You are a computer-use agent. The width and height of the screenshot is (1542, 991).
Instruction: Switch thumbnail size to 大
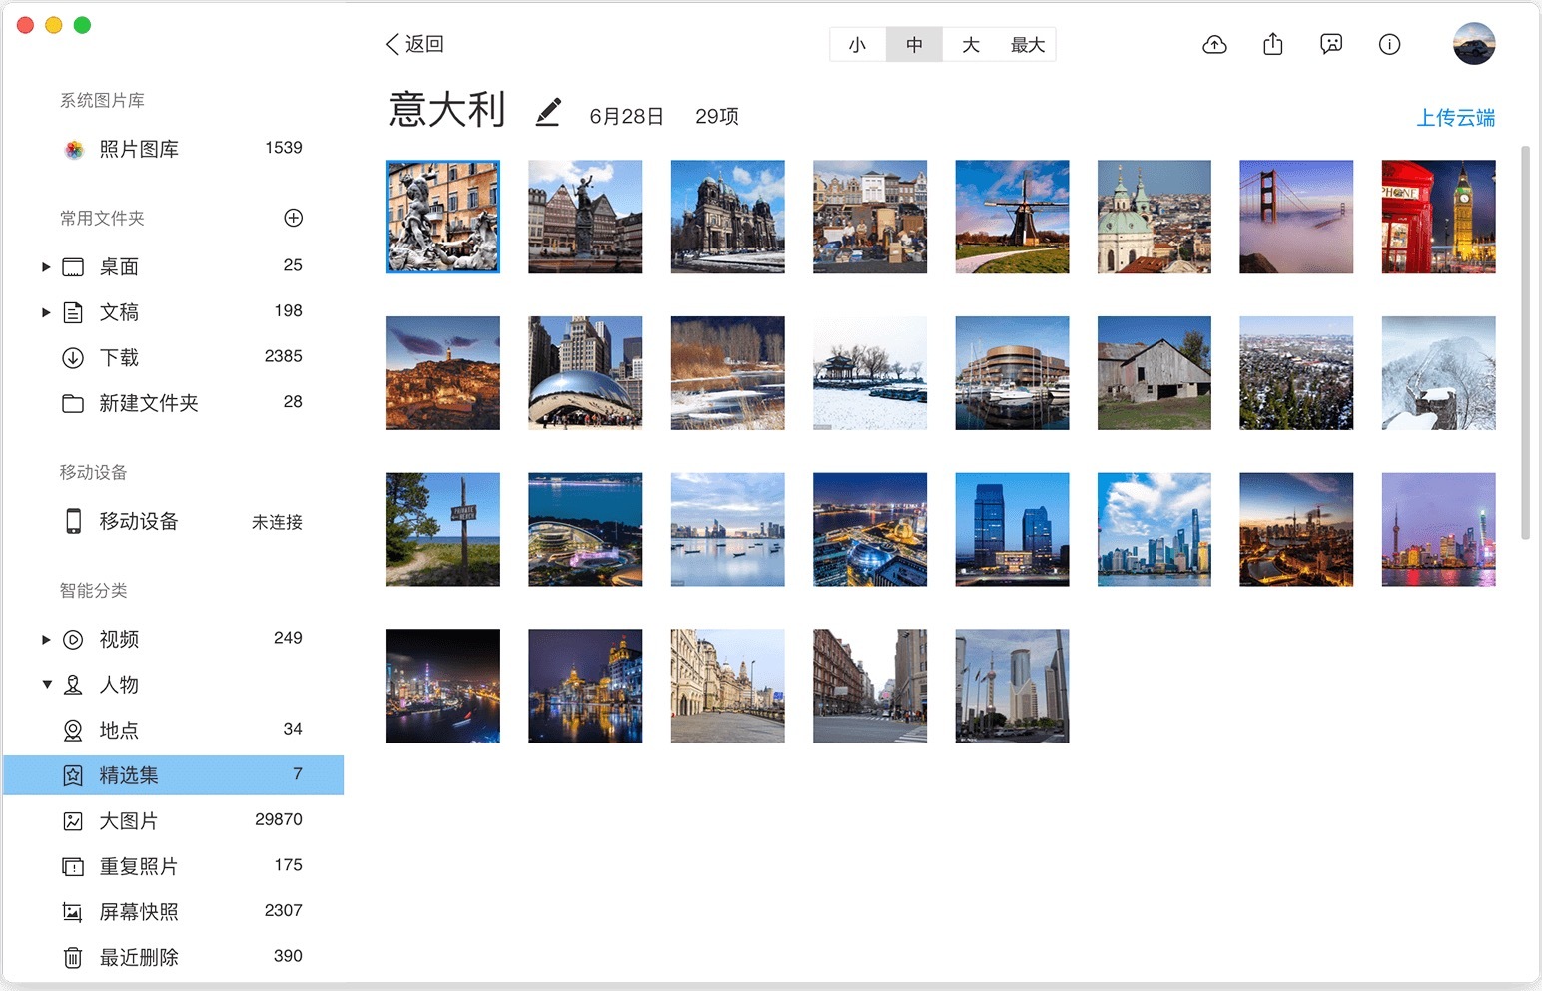click(x=970, y=45)
